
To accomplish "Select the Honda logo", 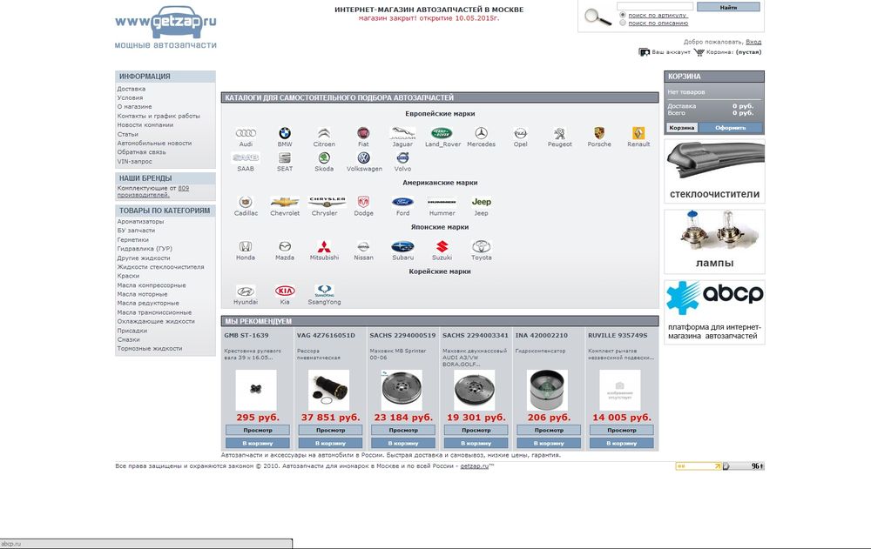I will (246, 246).
